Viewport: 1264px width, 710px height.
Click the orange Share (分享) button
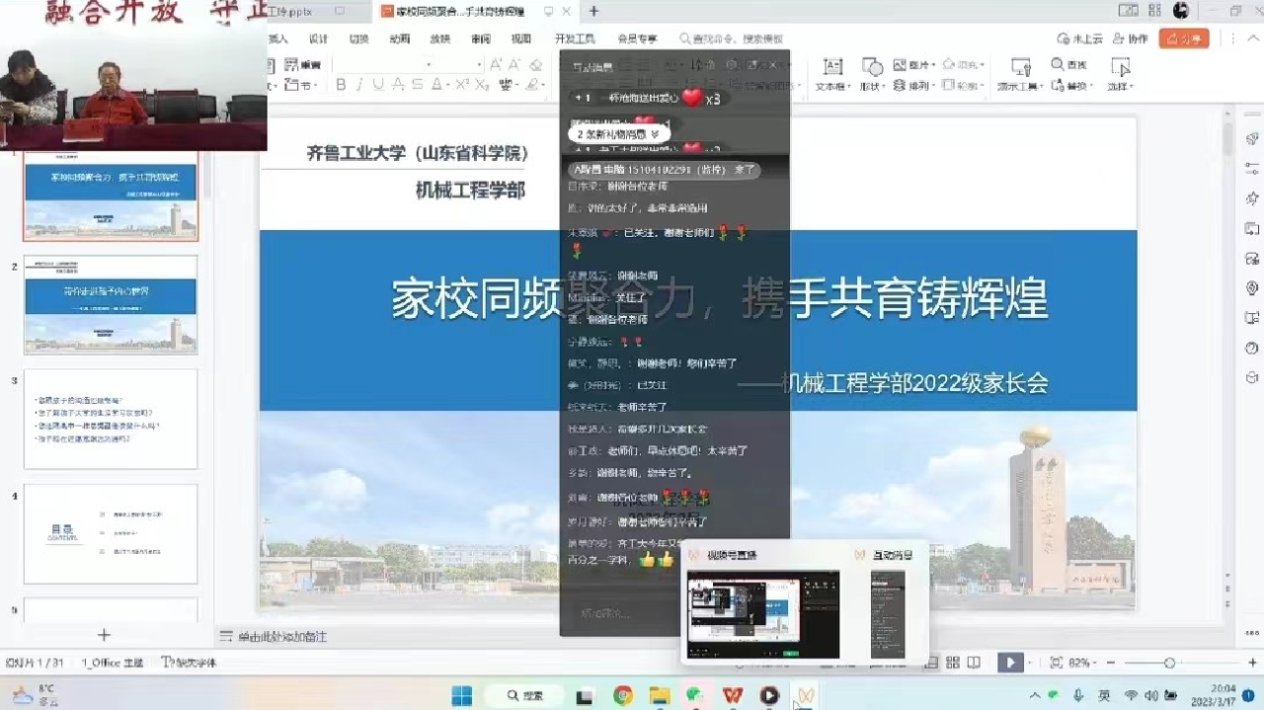click(1184, 39)
